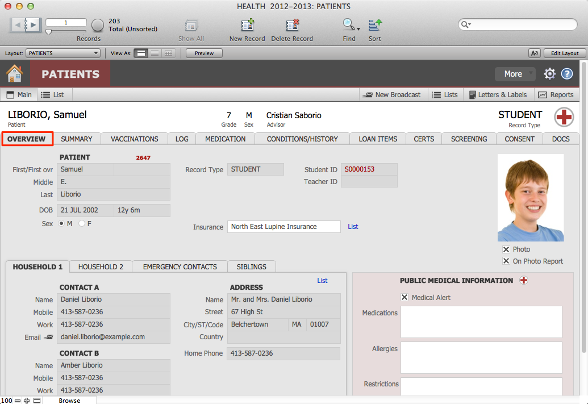588x404 pixels.
Task: Click the large red cross medical icon
Action: coord(564,117)
